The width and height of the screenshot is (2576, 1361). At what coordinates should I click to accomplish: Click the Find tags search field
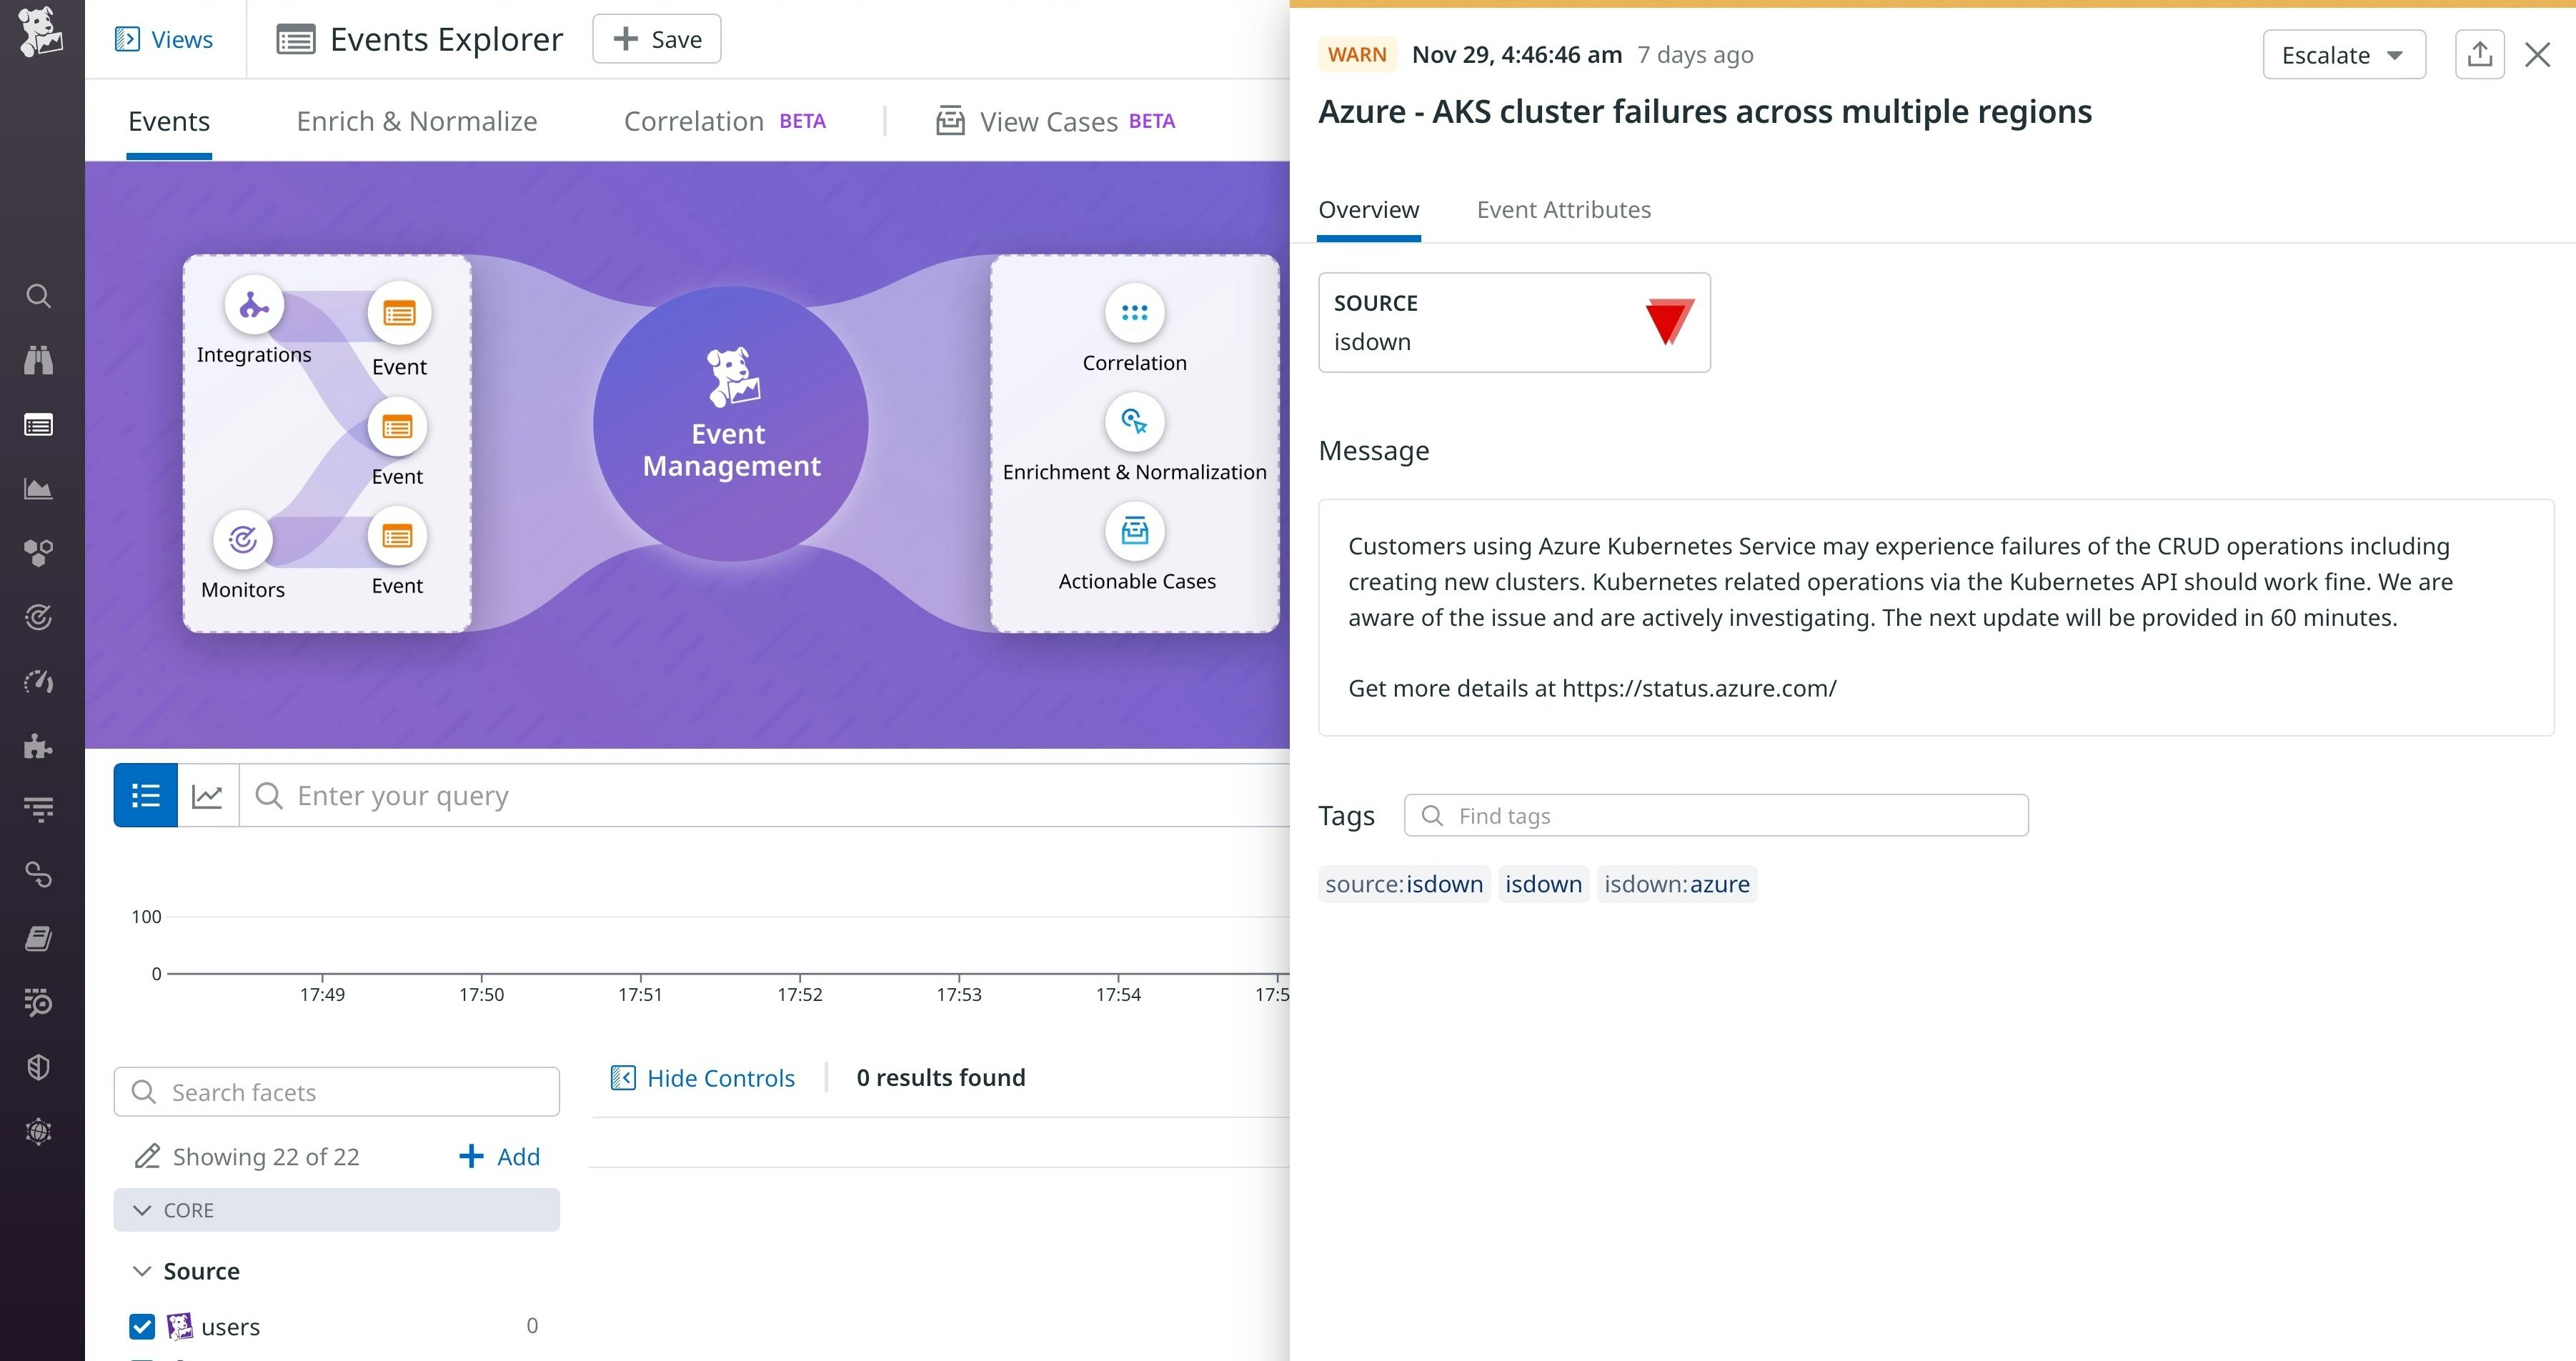click(x=1715, y=816)
